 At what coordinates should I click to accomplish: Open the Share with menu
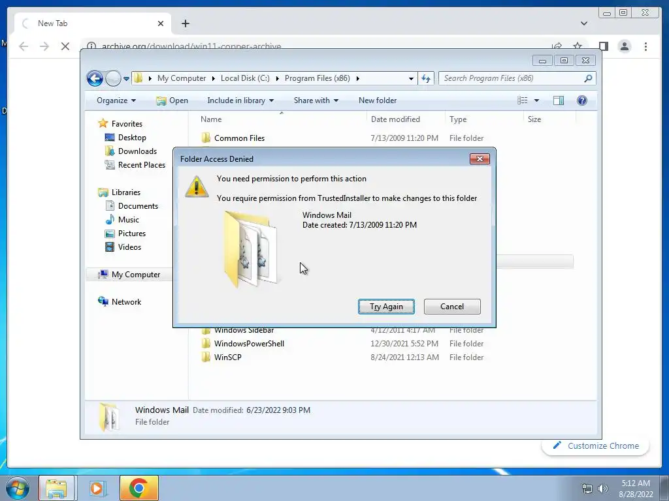[316, 100]
